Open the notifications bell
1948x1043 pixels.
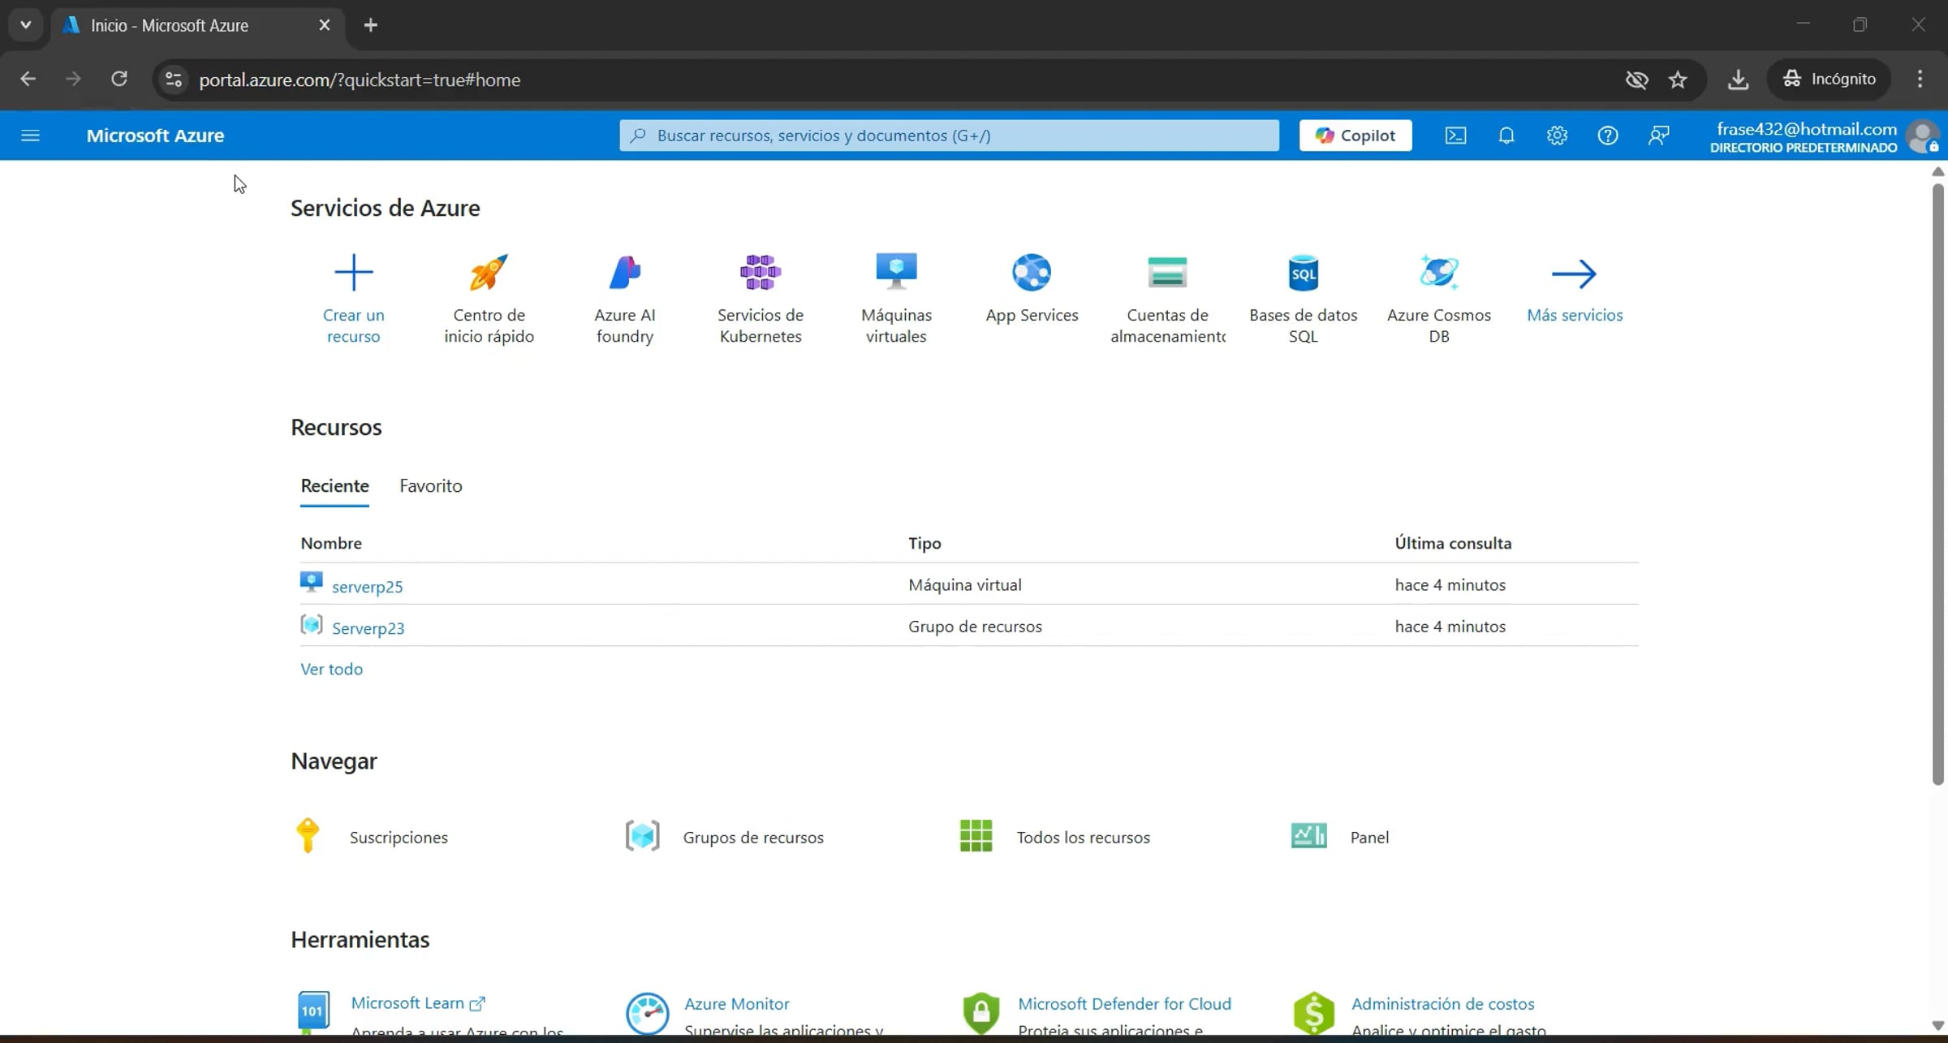coord(1506,136)
